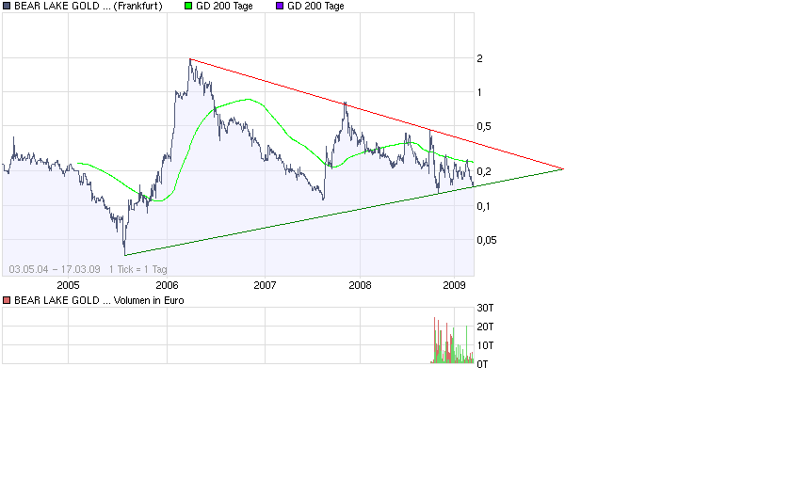Click the price axis value 0,05
This screenshot has width=791, height=494.
[487, 240]
